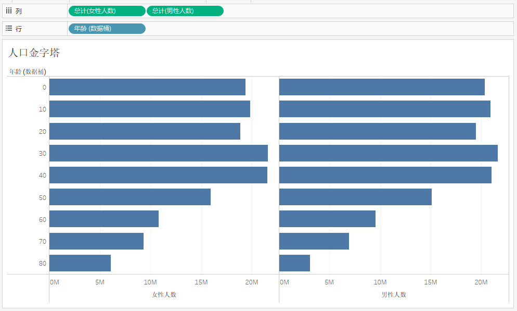Select the female bar for age 10
This screenshot has width=517, height=311.
(150, 109)
